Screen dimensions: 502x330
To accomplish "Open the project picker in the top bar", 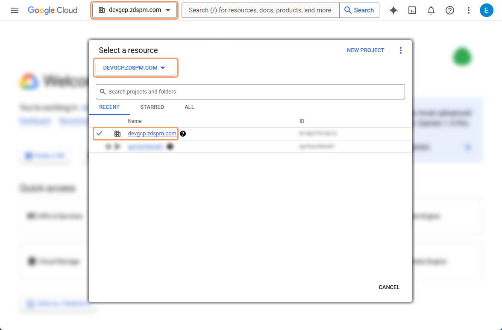I will (x=134, y=10).
